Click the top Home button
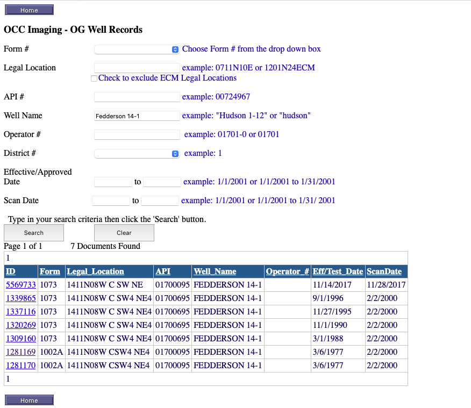Screen dimensions: 471x408 point(29,10)
